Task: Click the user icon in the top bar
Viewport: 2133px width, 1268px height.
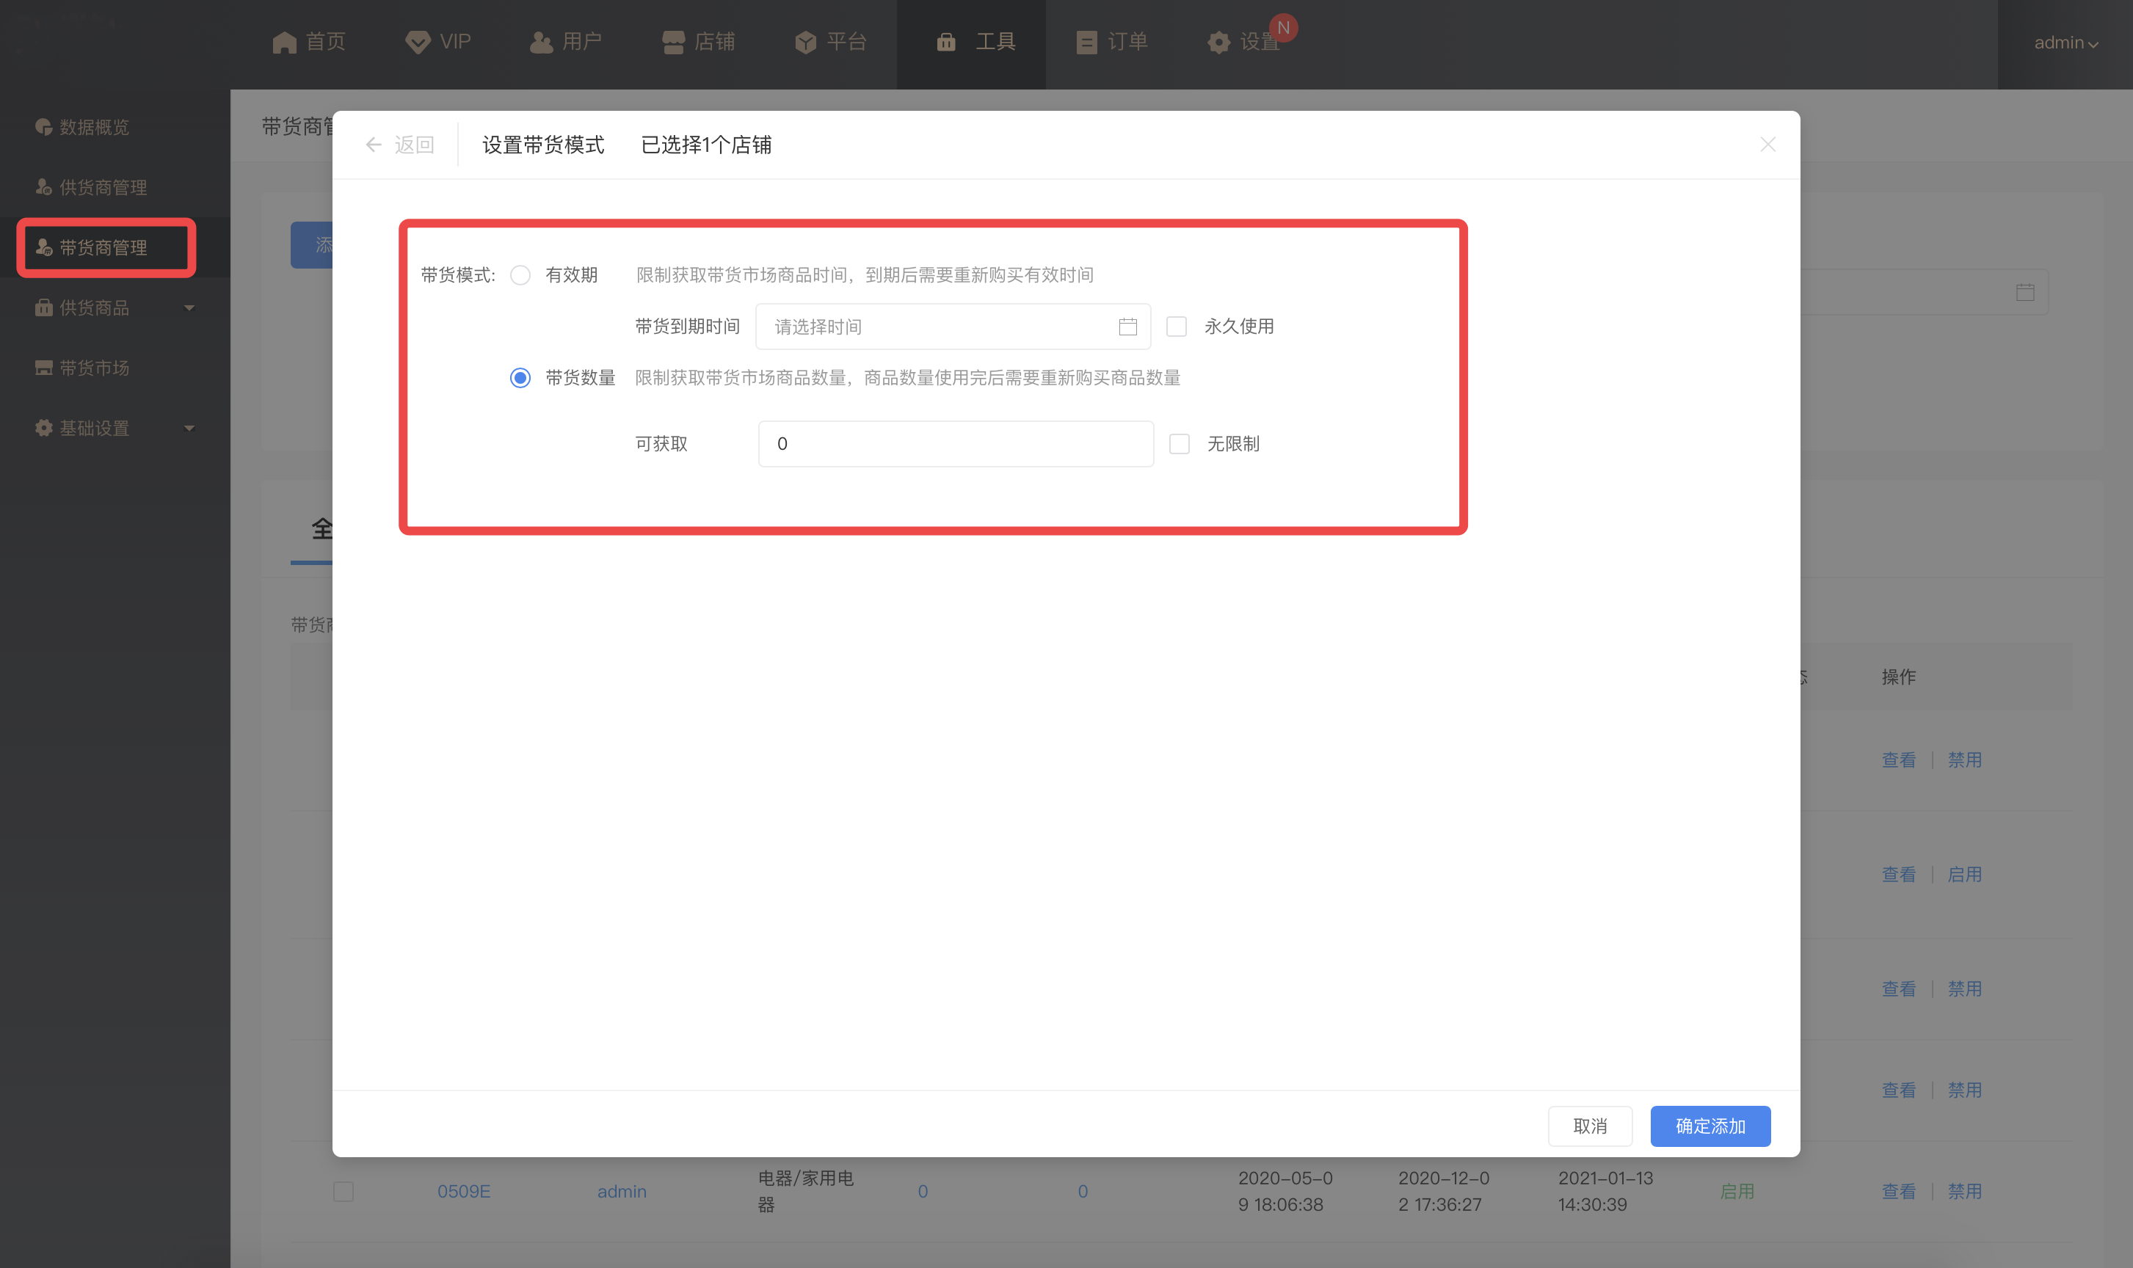Action: 541,42
